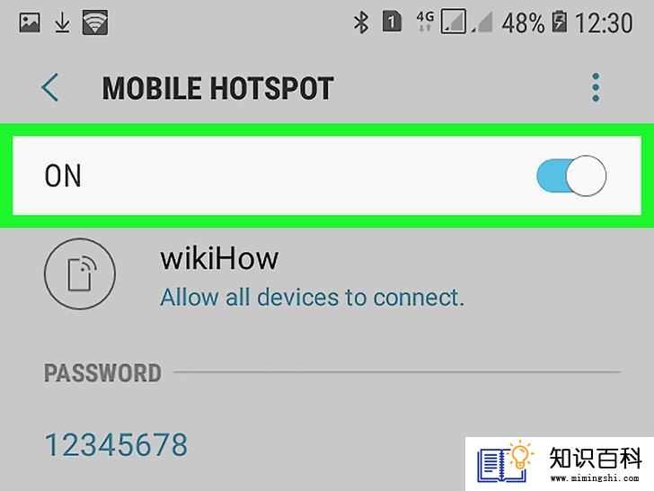Tap the PASSWORD section header
The image size is (654, 491).
(102, 373)
